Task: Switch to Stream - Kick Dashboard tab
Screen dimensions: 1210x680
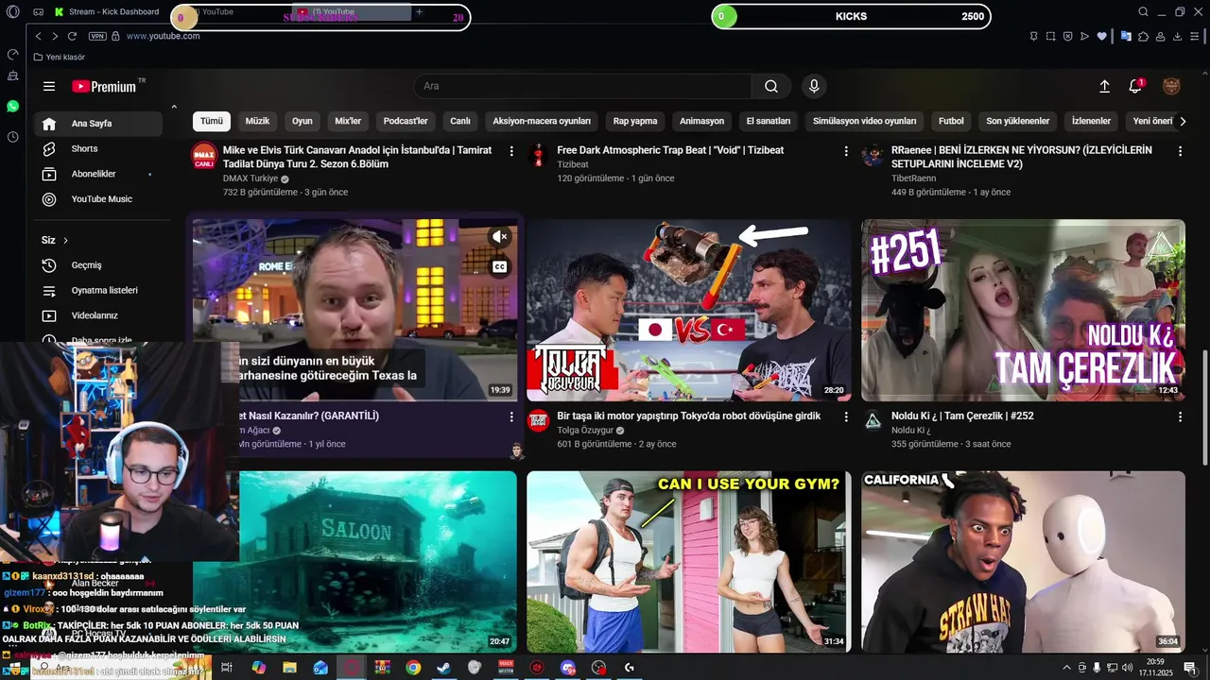Action: (x=106, y=12)
